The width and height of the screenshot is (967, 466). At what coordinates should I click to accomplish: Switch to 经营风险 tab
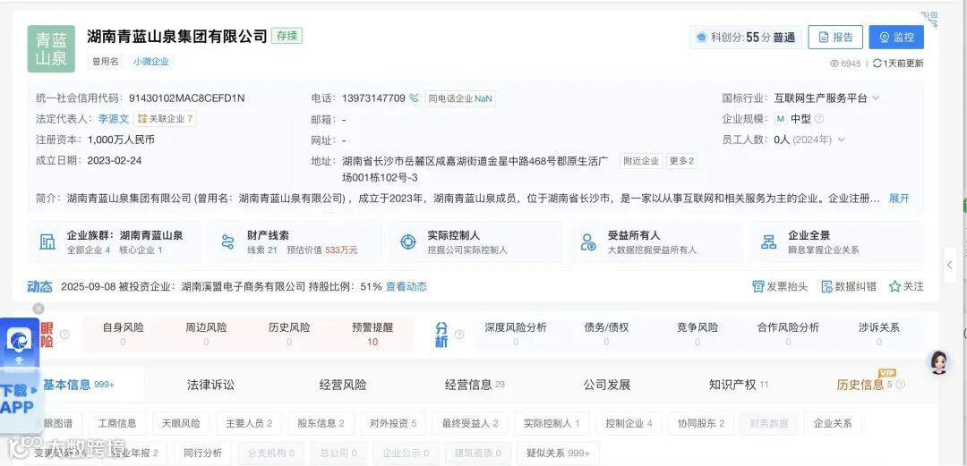click(x=343, y=385)
